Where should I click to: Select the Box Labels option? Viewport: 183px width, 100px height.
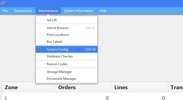click(x=66, y=42)
